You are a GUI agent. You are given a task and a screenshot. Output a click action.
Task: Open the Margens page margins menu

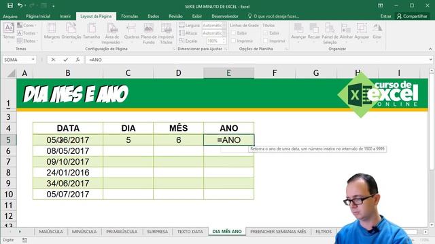click(x=52, y=33)
